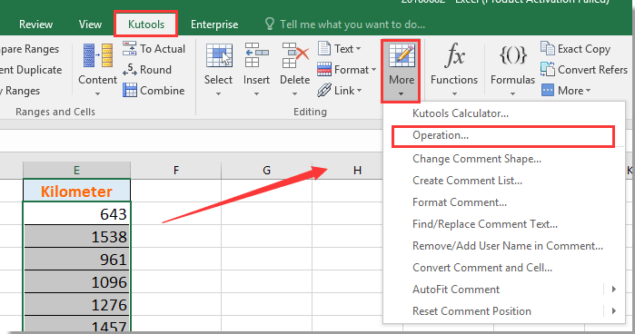Expand the Functions dropdown arrow
Image resolution: width=635 pixels, height=334 pixels.
pos(454,93)
